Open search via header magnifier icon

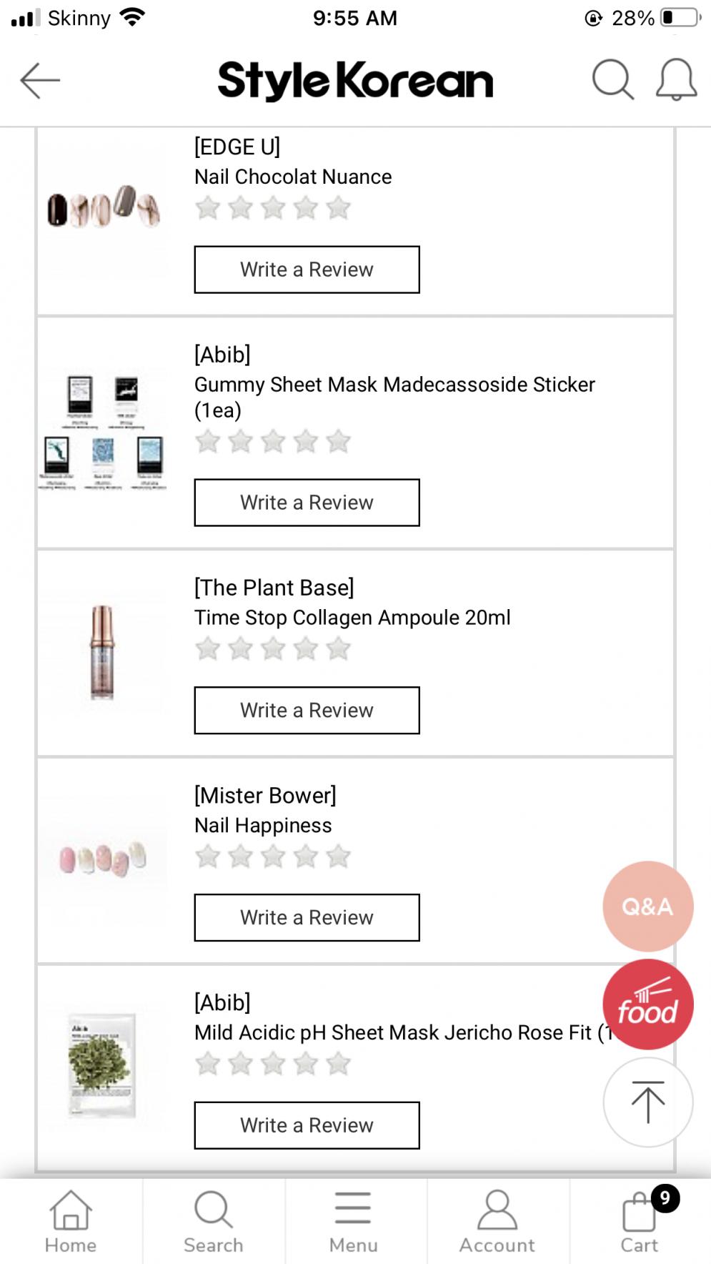(x=612, y=79)
